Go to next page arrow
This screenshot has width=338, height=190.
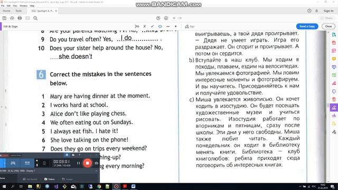[166, 18]
